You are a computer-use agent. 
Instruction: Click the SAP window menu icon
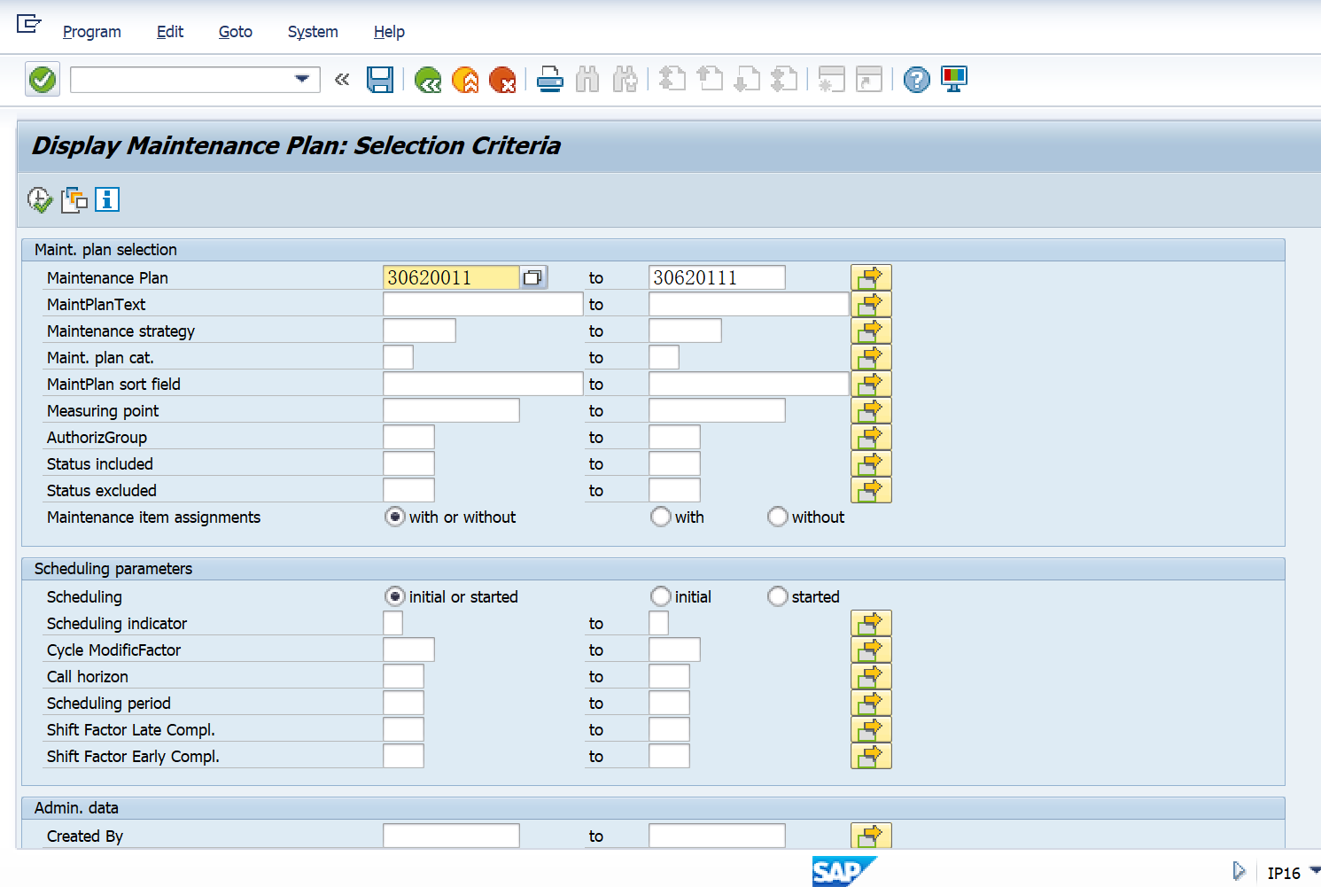click(x=28, y=24)
